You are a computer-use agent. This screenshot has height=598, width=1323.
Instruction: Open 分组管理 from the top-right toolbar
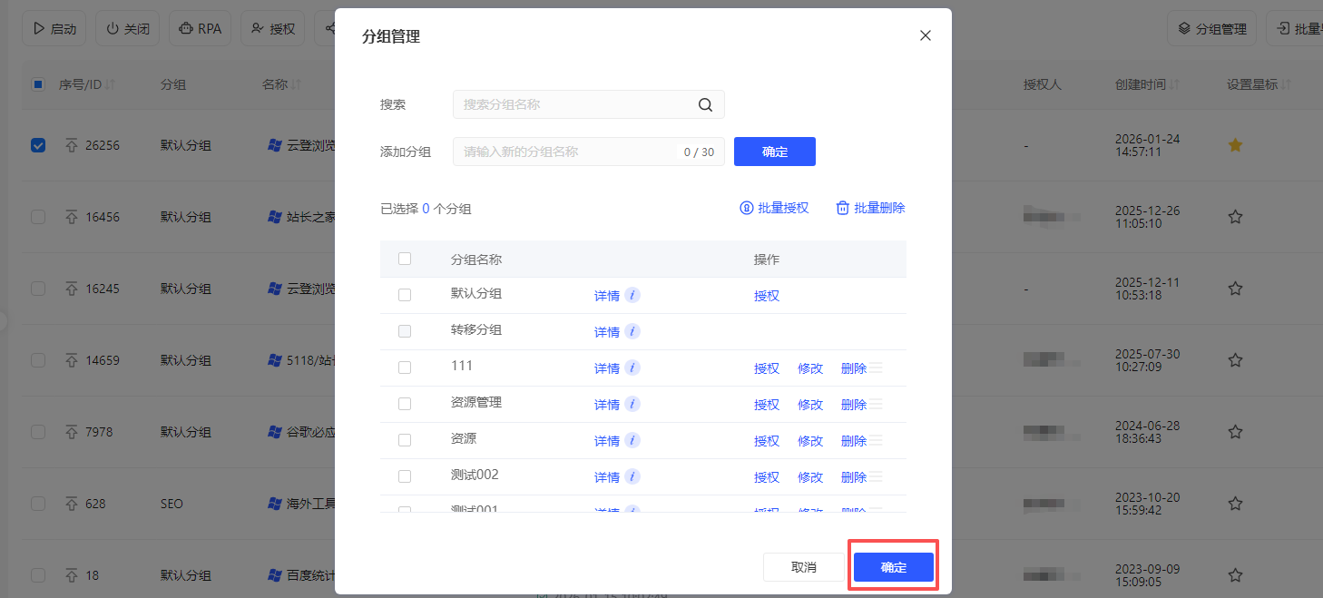tap(1210, 28)
